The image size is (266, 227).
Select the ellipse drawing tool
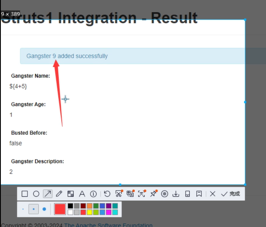click(x=36, y=194)
